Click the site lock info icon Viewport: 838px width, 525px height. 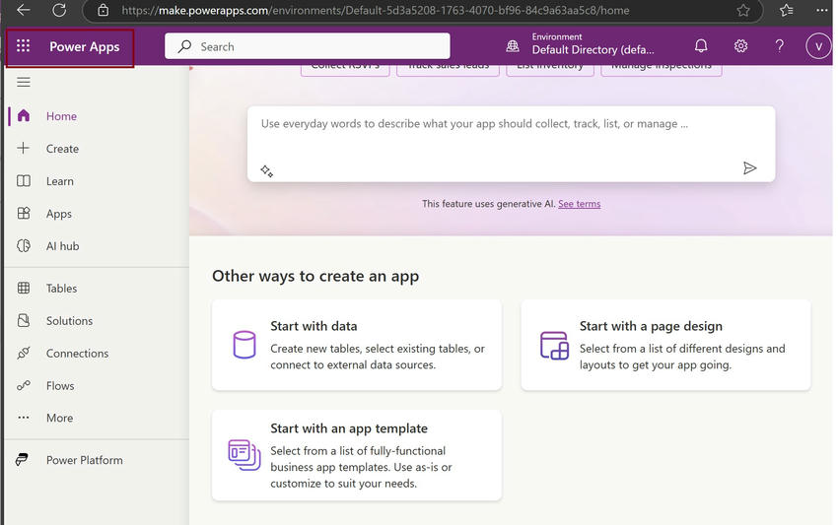(104, 10)
